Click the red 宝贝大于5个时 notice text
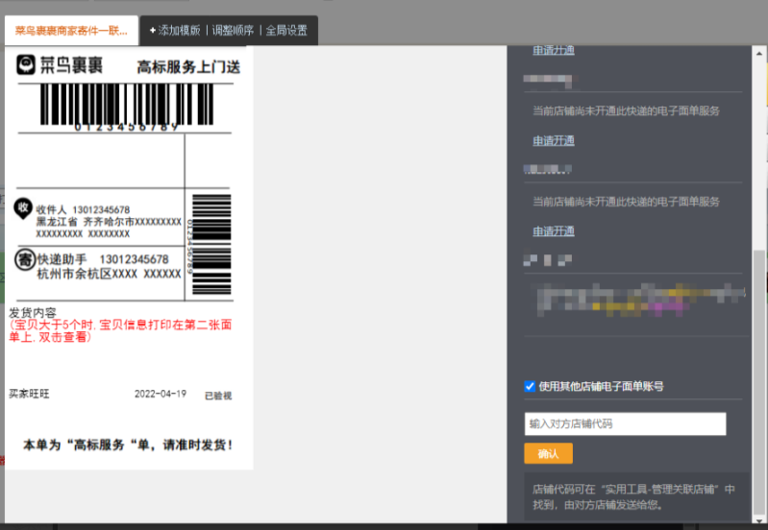 (x=119, y=330)
